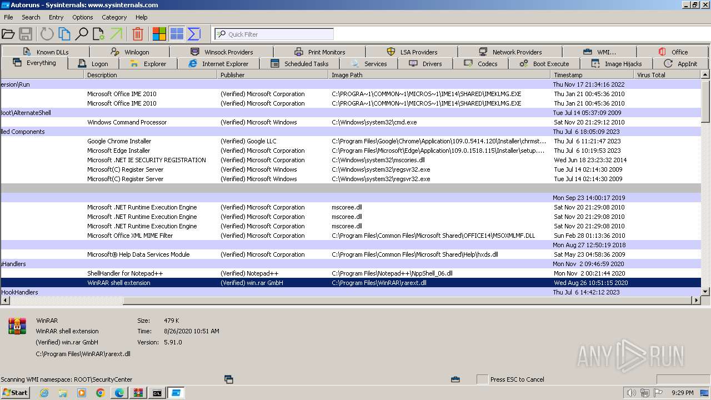711x400 pixels.
Task: Switch to the Drivers tab
Action: 425,63
